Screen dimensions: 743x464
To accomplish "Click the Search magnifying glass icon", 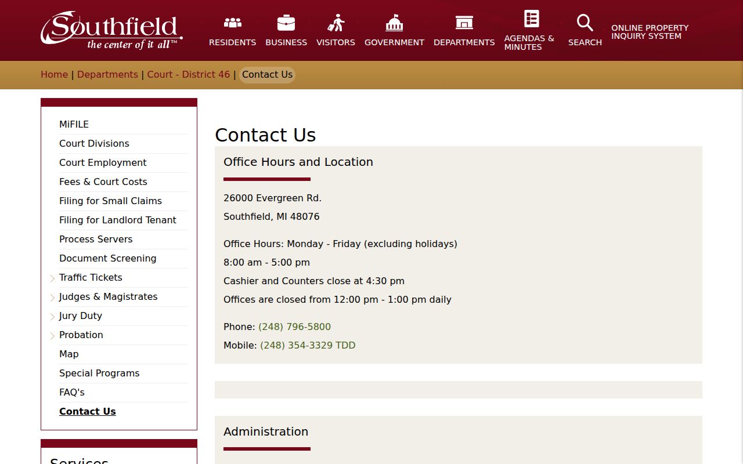I will [585, 23].
